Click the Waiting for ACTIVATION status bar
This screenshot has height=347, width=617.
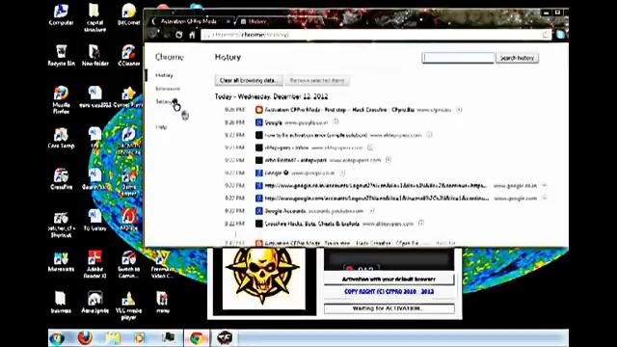point(389,308)
